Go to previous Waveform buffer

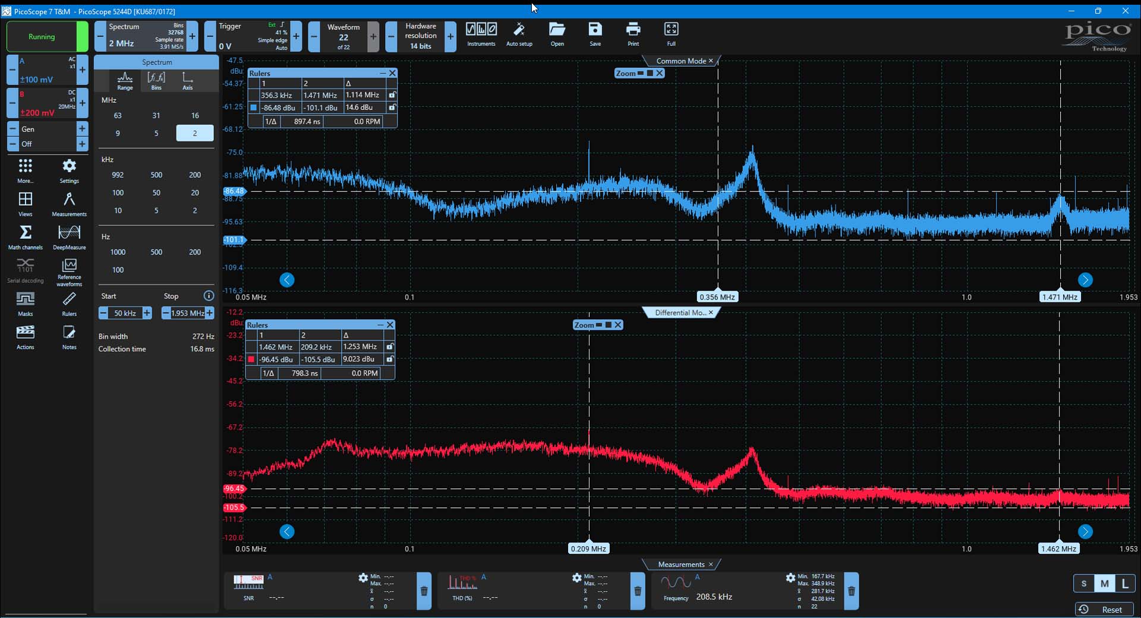[314, 37]
